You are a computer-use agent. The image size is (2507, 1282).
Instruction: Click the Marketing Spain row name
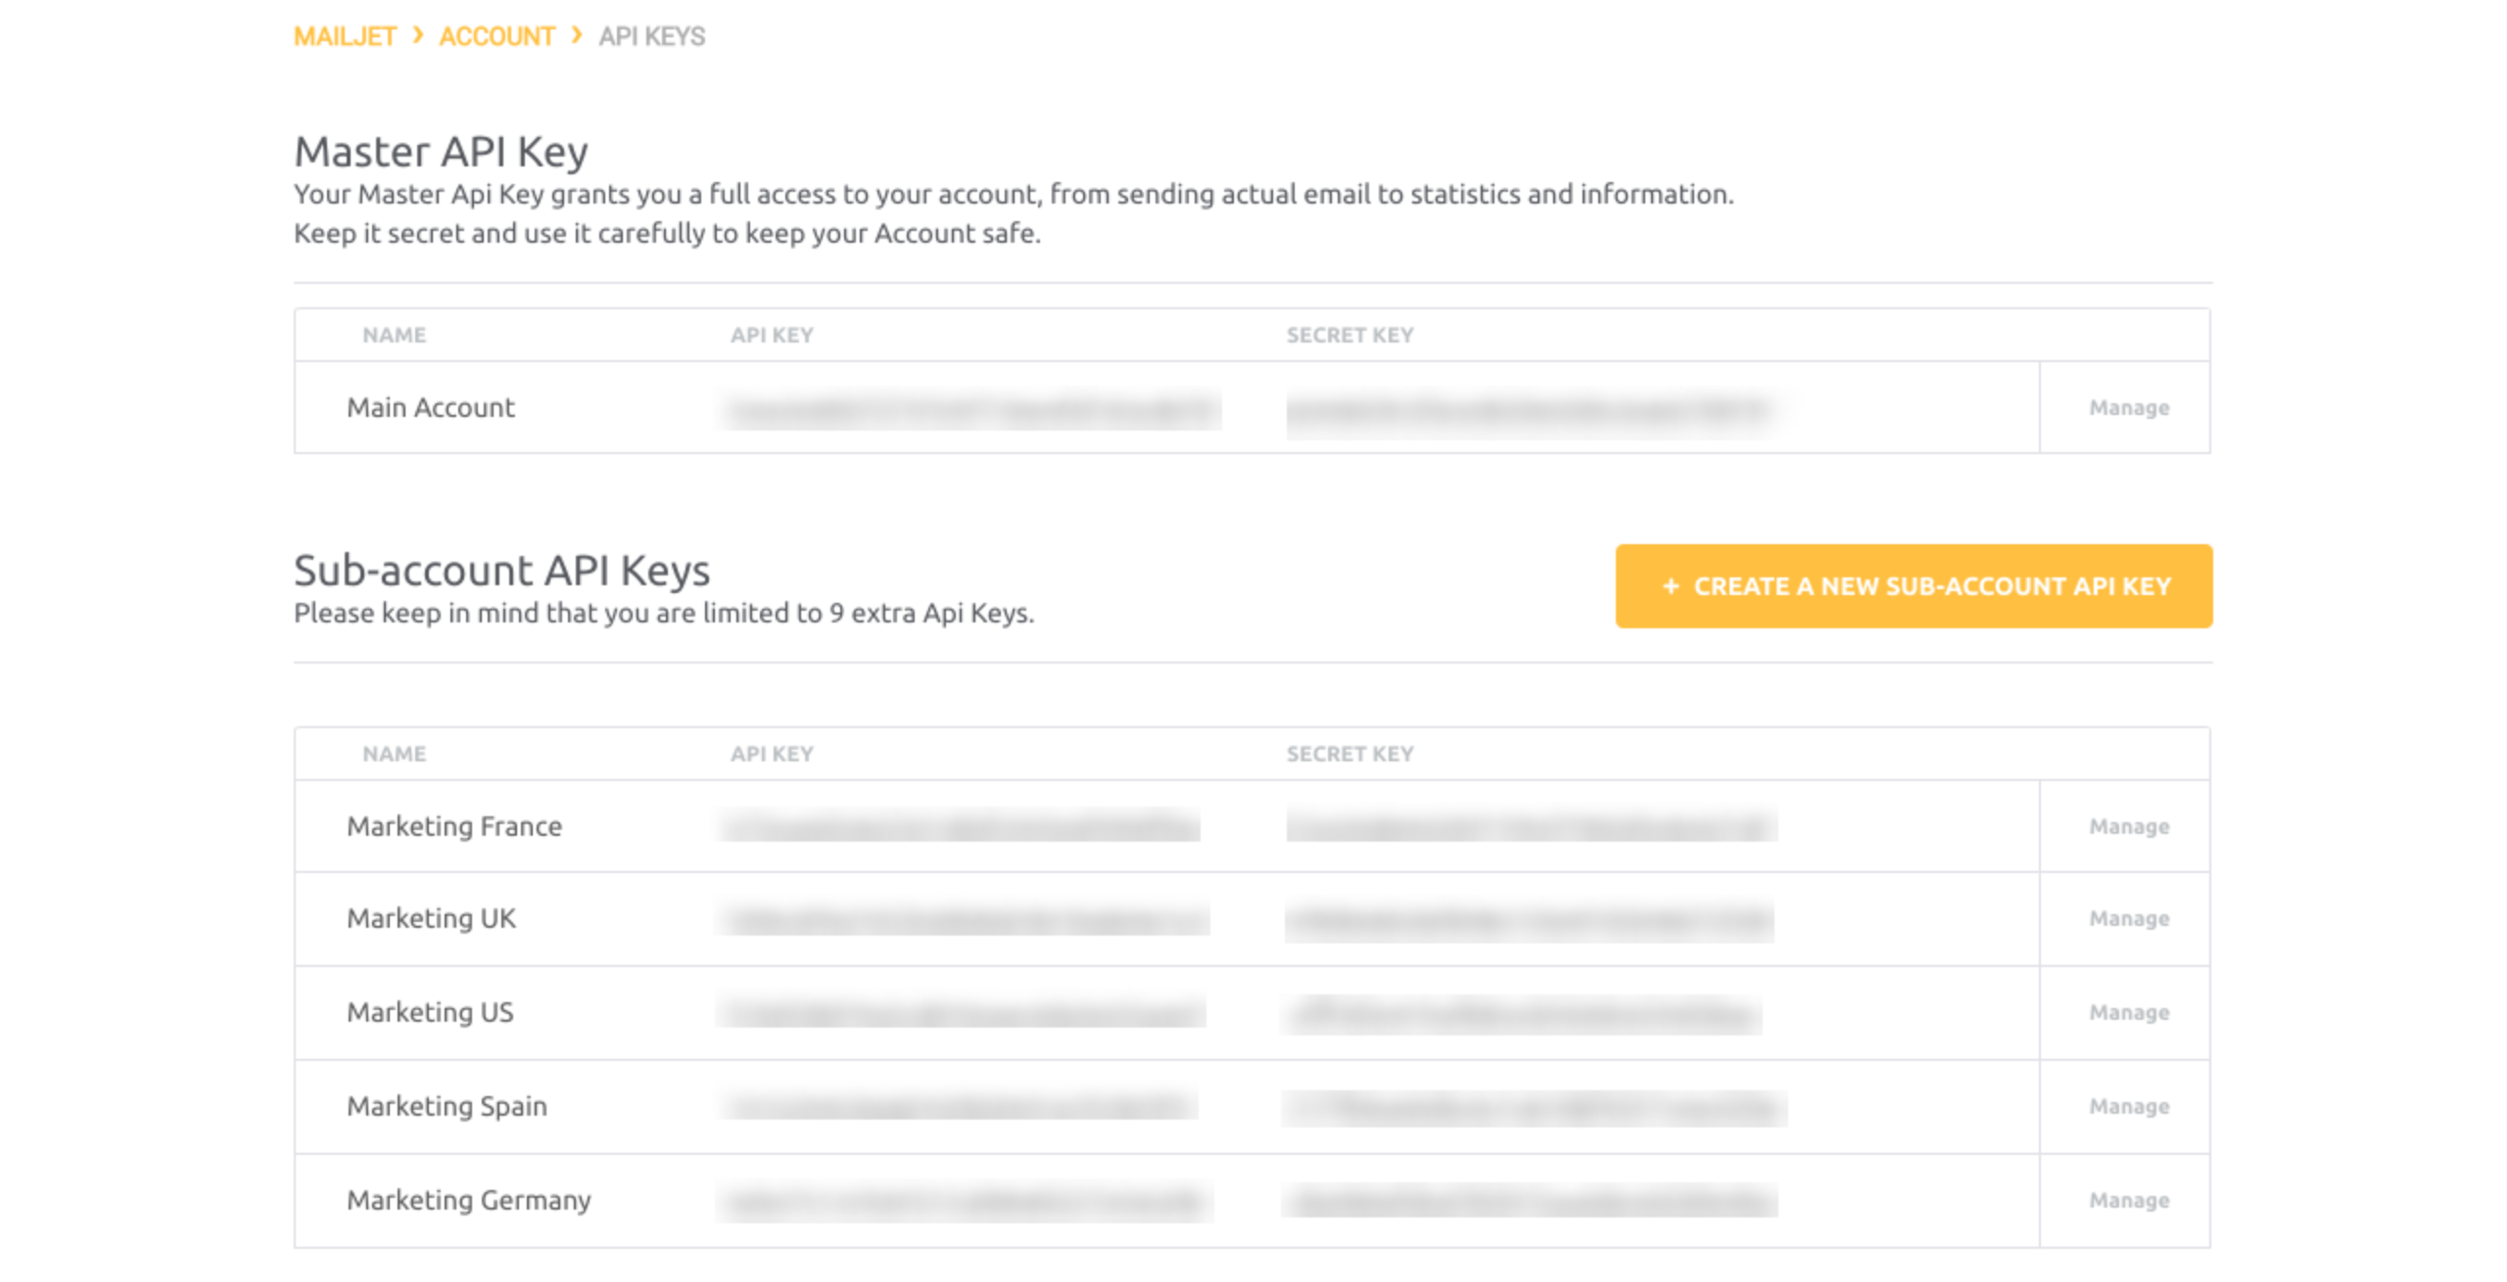point(447,1107)
